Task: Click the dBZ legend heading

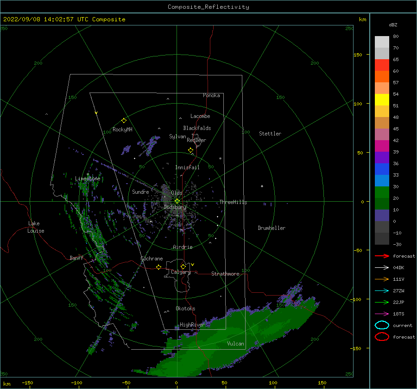Action: click(393, 25)
